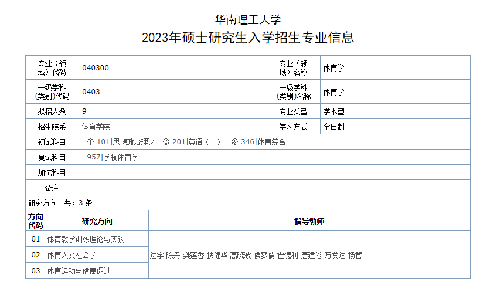Click heading 2023年硕士研究生入学招生专业信息
Image resolution: width=480 pixels, height=292 pixels.
[248, 38]
